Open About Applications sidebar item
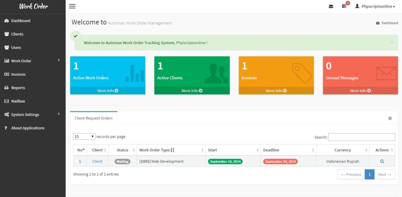Image resolution: width=402 pixels, height=197 pixels. 27,128
